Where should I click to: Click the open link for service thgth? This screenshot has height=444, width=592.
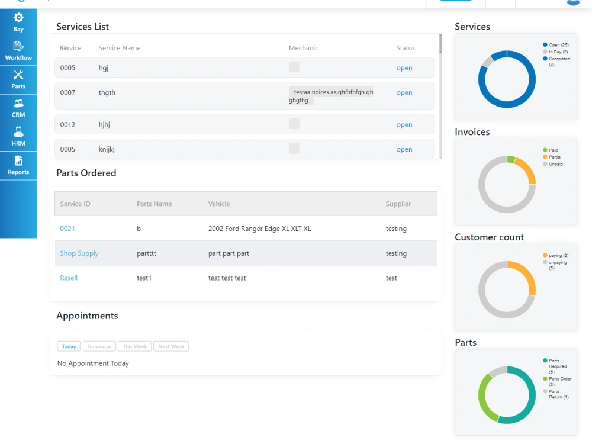pos(404,92)
